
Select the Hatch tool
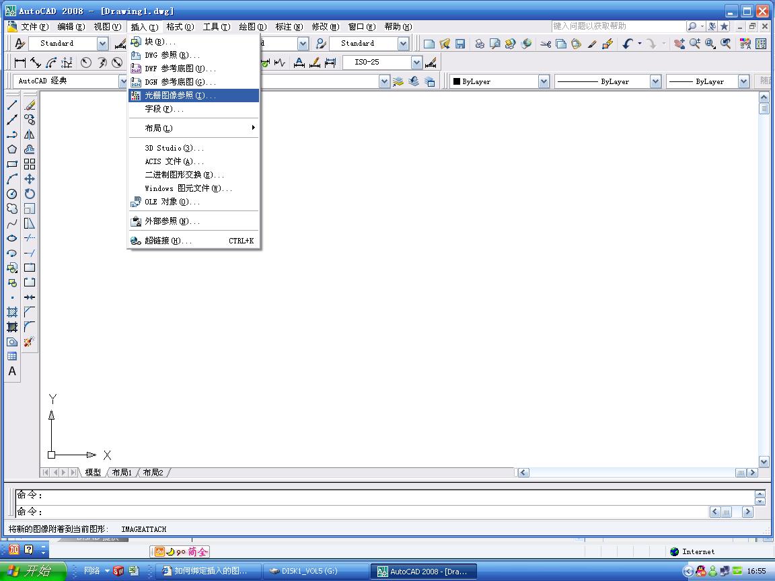point(12,312)
